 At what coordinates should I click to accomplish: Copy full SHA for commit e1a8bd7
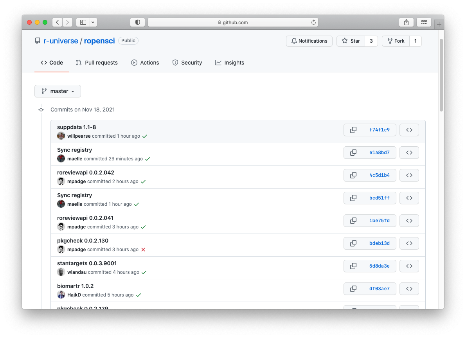(353, 153)
